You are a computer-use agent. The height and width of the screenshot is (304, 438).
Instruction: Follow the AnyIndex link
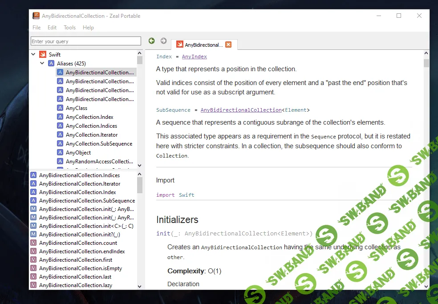point(194,57)
